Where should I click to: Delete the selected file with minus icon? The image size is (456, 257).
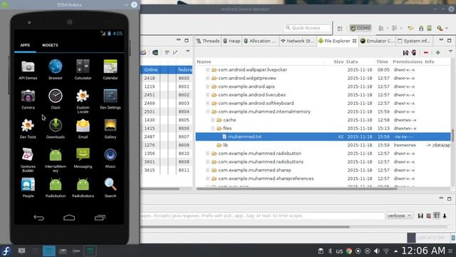426,53
